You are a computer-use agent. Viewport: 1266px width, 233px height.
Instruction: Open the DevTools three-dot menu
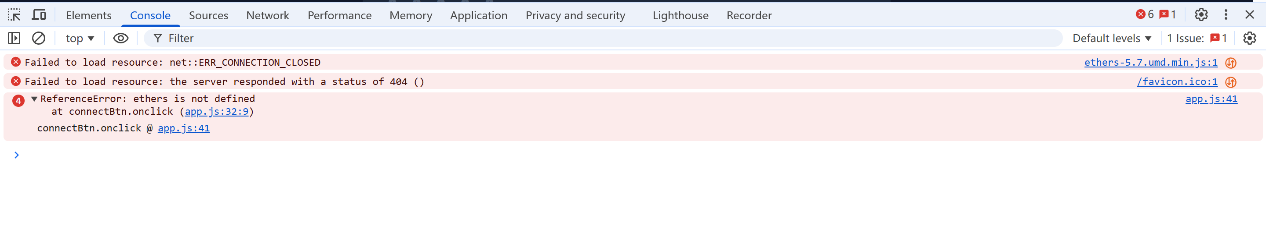point(1226,15)
